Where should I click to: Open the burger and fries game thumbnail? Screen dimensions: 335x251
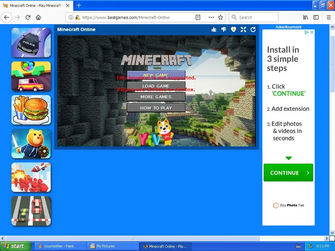tap(31, 110)
